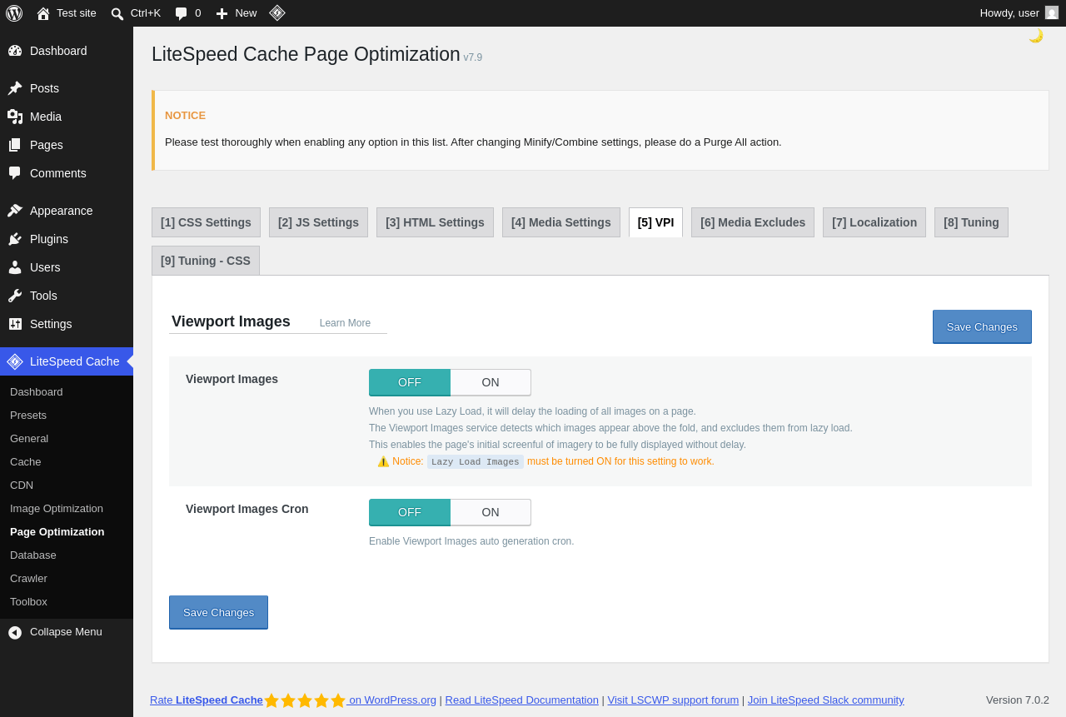Viewport: 1066px width, 717px height.
Task: Open LiteSpeed Cache Dashboard submenu item
Action: click(37, 392)
